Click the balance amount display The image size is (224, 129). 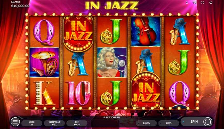tap(20, 6)
